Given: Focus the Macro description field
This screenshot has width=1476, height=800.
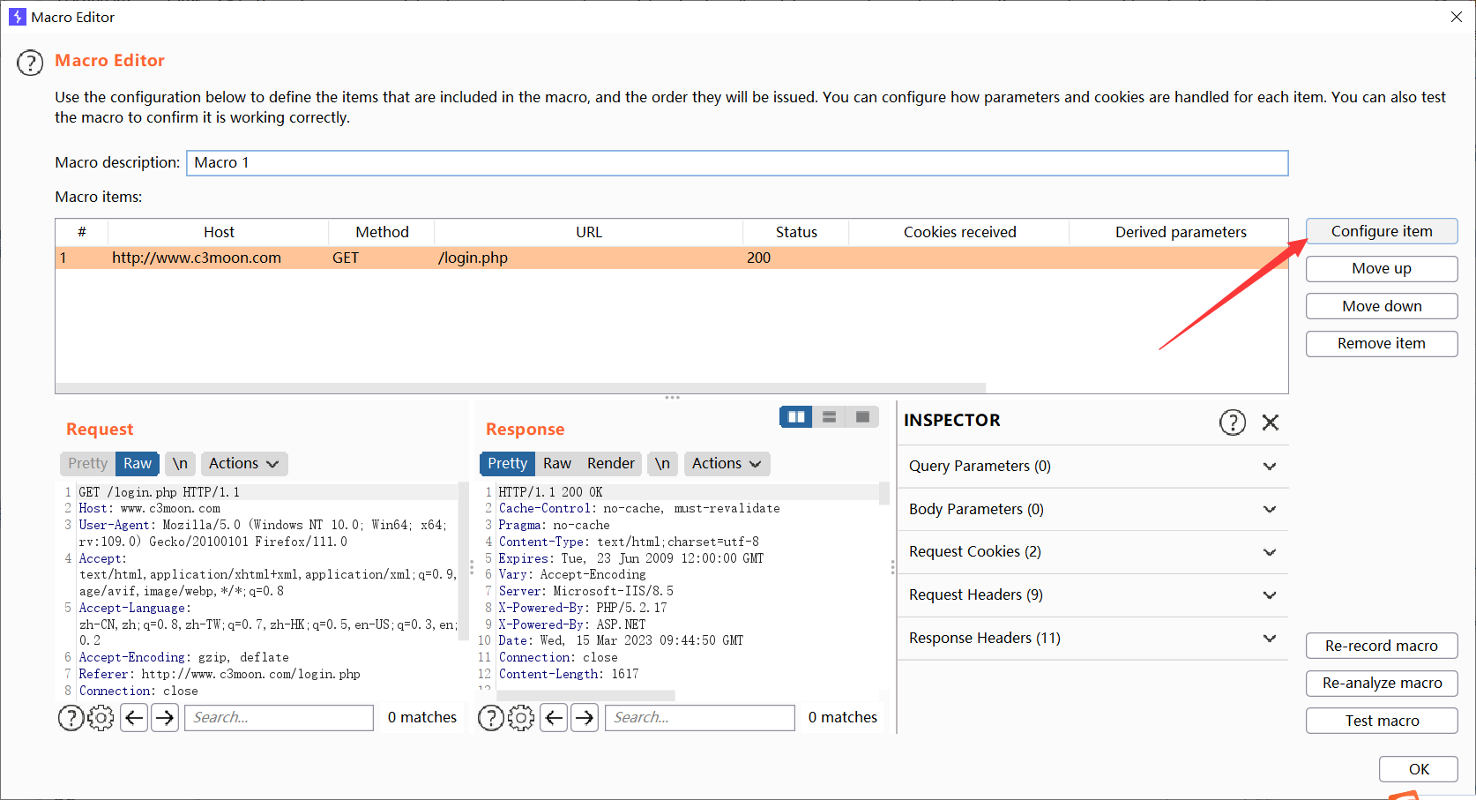Looking at the screenshot, I should pyautogui.click(x=737, y=163).
